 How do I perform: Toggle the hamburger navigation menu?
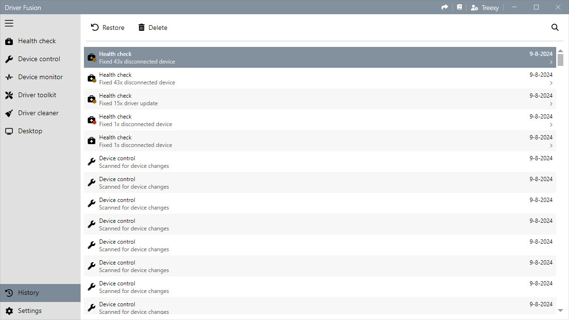click(9, 23)
